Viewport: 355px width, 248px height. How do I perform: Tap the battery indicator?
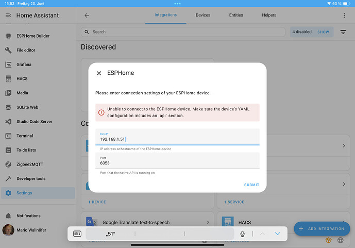346,4
